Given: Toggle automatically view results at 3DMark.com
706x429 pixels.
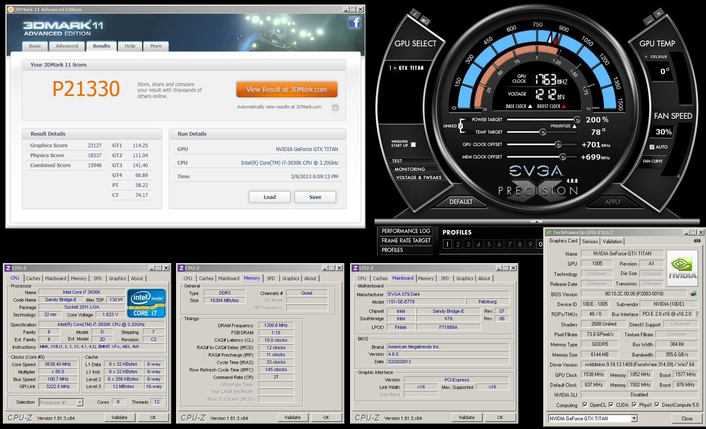Looking at the screenshot, I should pyautogui.click(x=335, y=107).
